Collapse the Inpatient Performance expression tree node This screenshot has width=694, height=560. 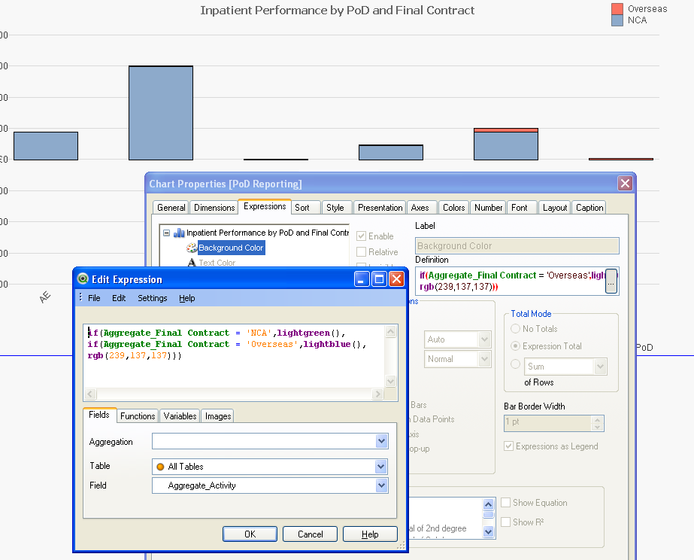[166, 233]
